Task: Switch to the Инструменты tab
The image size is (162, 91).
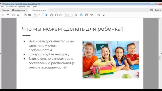Action: [x=19, y=10]
